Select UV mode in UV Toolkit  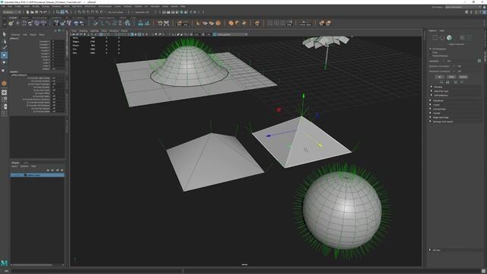(462, 37)
